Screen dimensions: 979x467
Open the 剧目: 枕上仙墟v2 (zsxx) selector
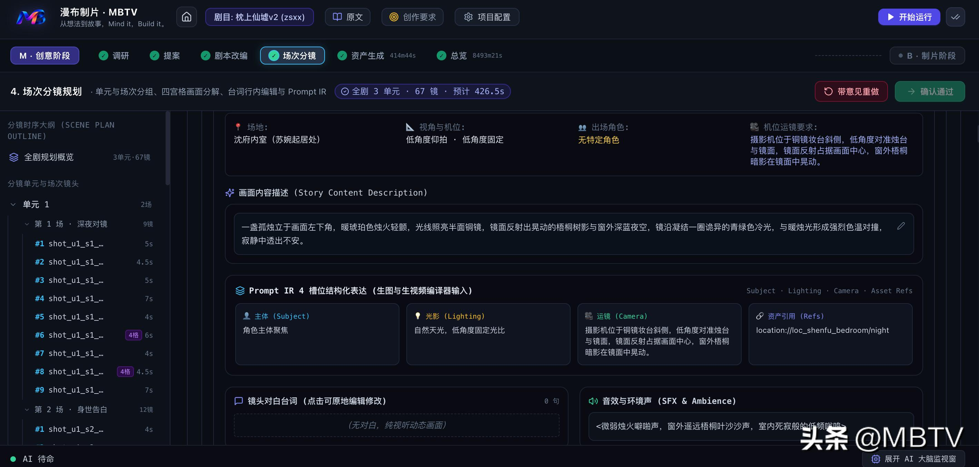[259, 17]
